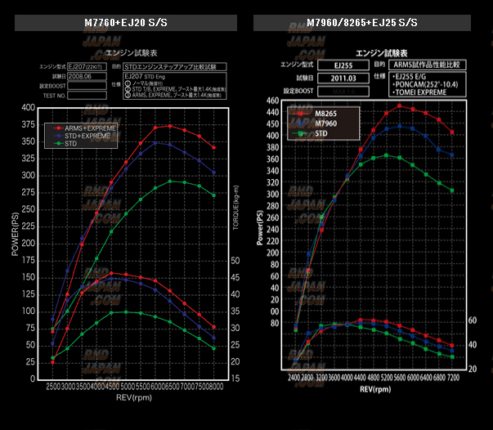This screenshot has height=430, width=493.
Task: Click the TOMEI EXPREME specification line
Action: pos(419,92)
